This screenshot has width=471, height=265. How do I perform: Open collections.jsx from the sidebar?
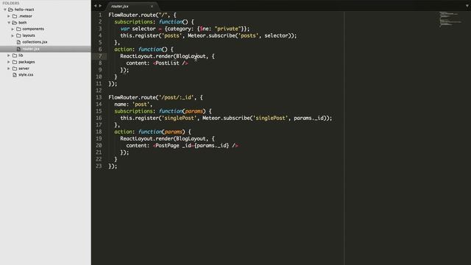(35, 42)
